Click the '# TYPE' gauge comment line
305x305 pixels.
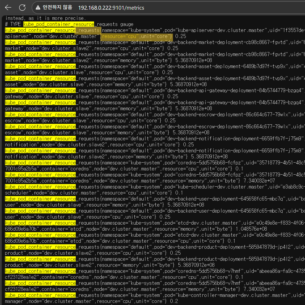(69, 24)
